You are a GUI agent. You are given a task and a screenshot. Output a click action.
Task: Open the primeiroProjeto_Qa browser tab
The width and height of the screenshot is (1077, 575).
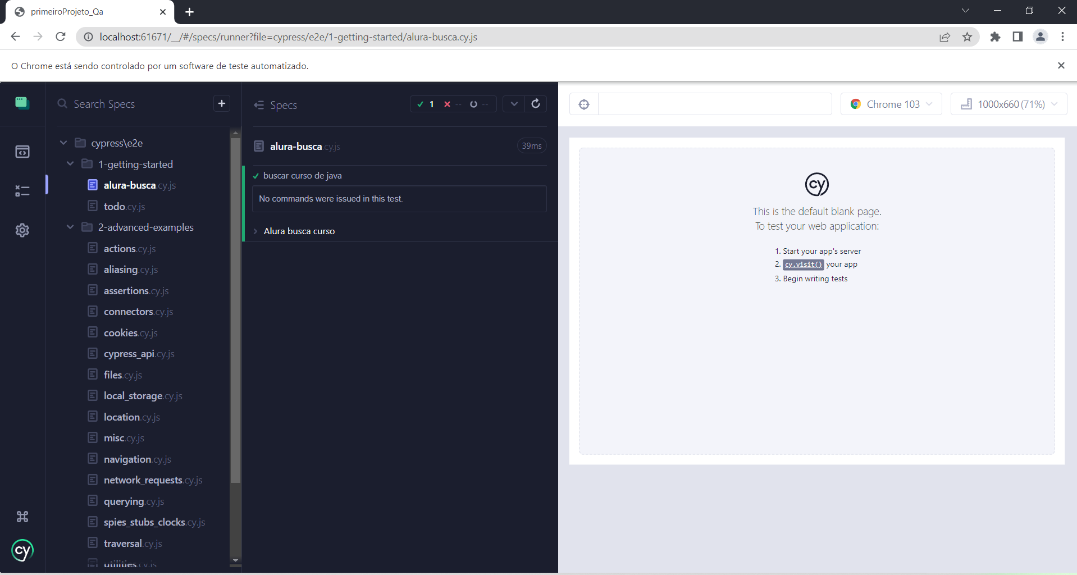90,12
